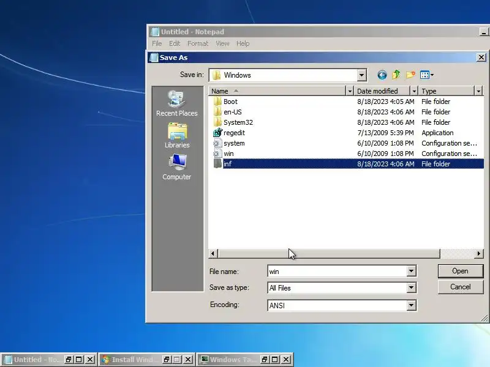The height and width of the screenshot is (367, 490).
Task: Select the System32 folder icon
Action: tap(217, 122)
